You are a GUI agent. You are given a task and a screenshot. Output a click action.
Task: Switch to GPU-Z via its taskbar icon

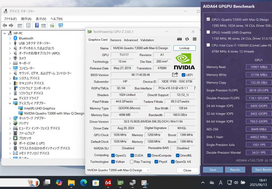[120, 182]
